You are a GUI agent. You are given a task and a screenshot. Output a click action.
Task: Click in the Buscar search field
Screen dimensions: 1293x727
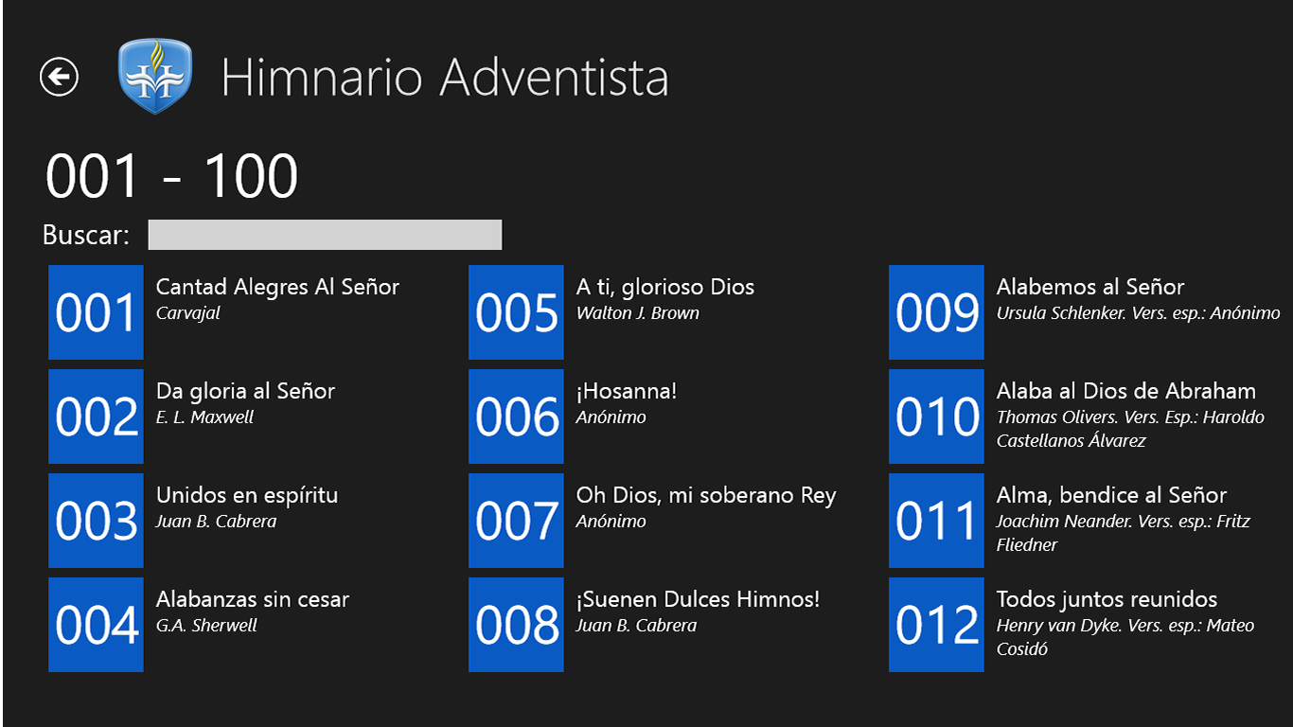point(325,235)
